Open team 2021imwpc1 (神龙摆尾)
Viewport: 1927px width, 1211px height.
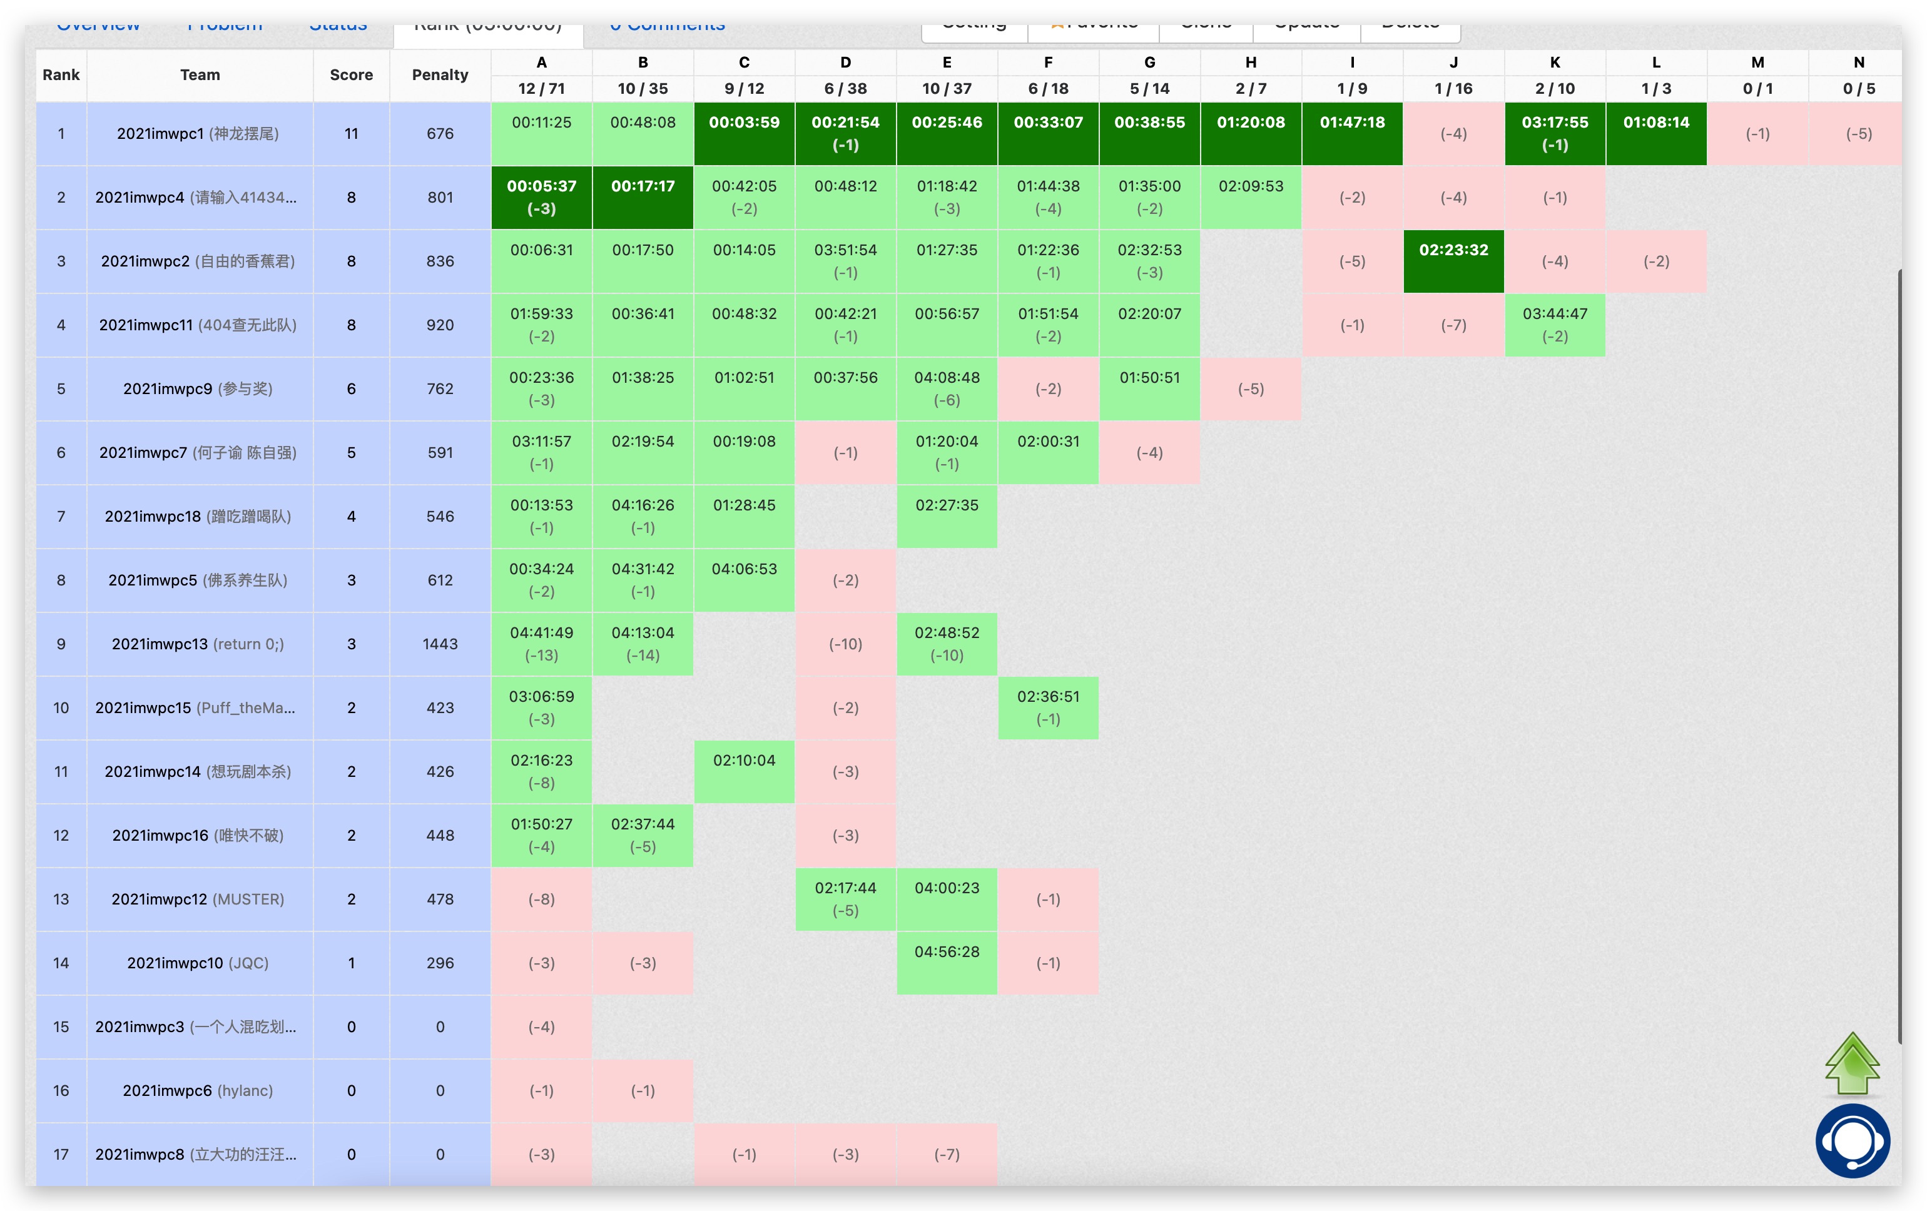198,134
